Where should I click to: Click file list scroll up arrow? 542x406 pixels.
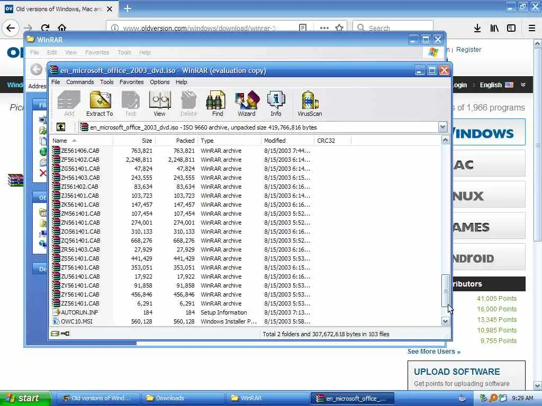(x=446, y=140)
